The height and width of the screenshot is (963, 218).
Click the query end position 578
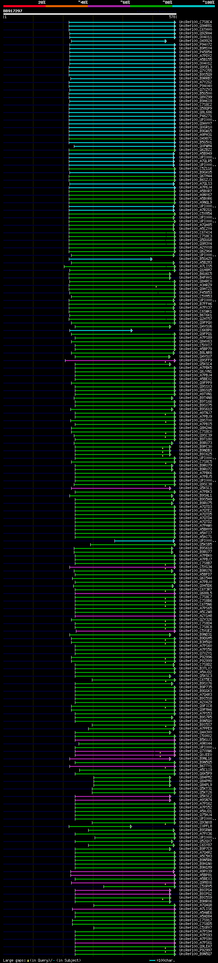(172, 17)
